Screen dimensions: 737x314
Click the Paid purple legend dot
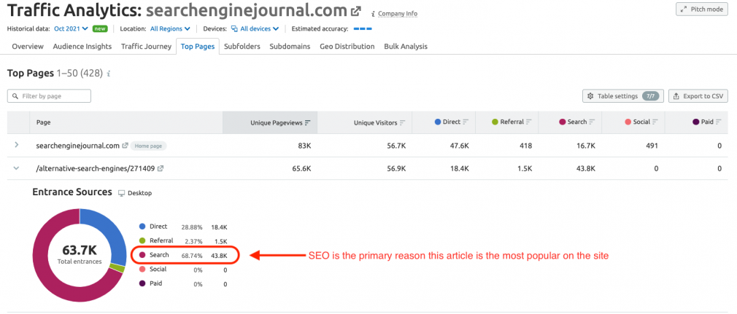(x=142, y=284)
